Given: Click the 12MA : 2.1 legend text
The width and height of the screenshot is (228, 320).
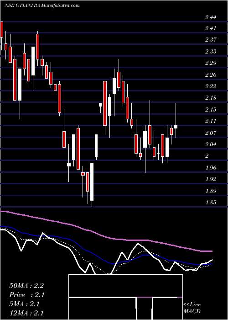Looking at the screenshot, I should point(26,313).
